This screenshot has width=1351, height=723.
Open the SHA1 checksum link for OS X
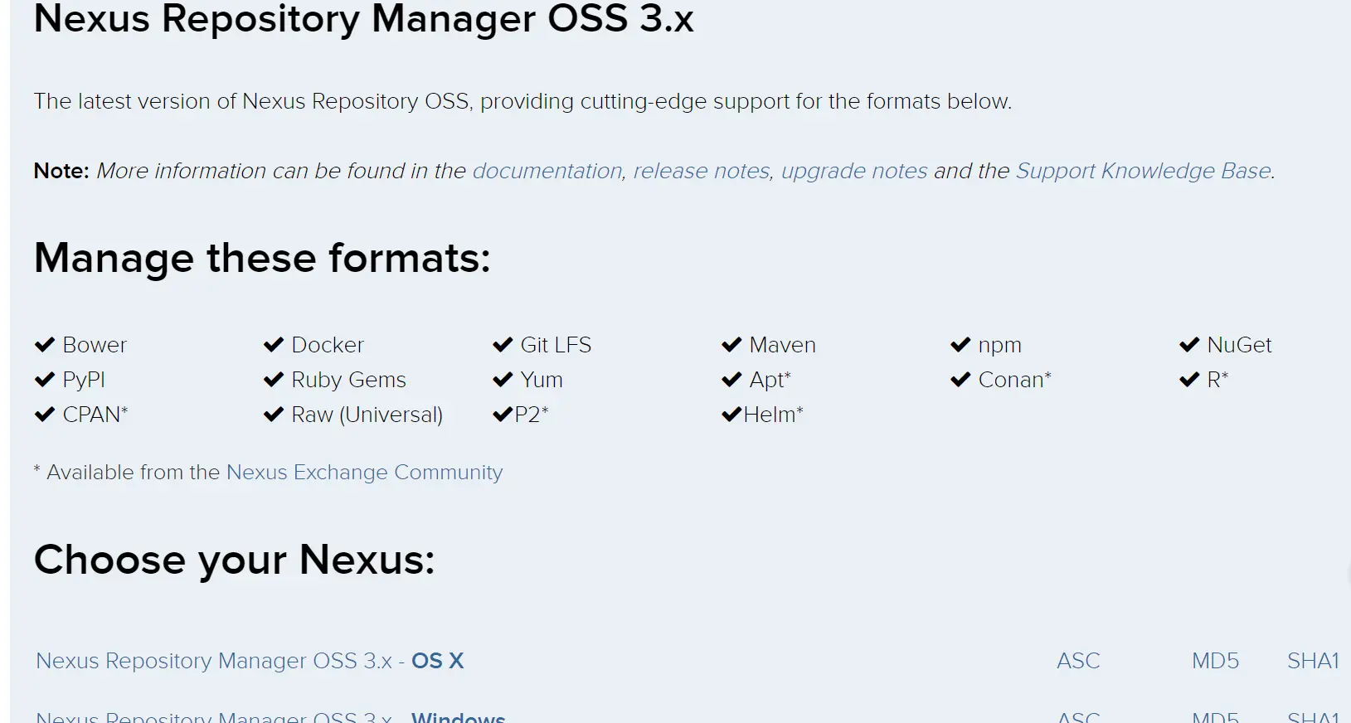(1313, 661)
